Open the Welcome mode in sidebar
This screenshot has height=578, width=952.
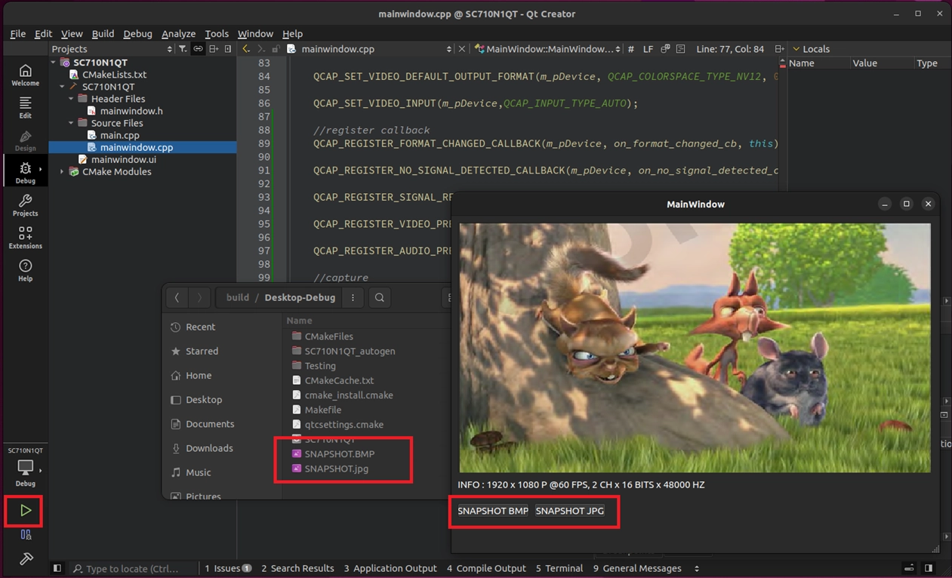(x=25, y=75)
